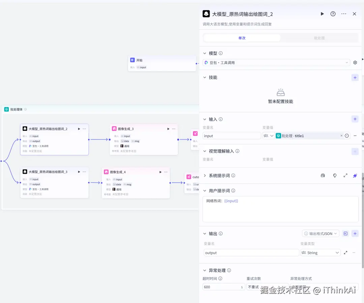Click info icon beside 超时时间 label

pyautogui.click(x=220, y=278)
